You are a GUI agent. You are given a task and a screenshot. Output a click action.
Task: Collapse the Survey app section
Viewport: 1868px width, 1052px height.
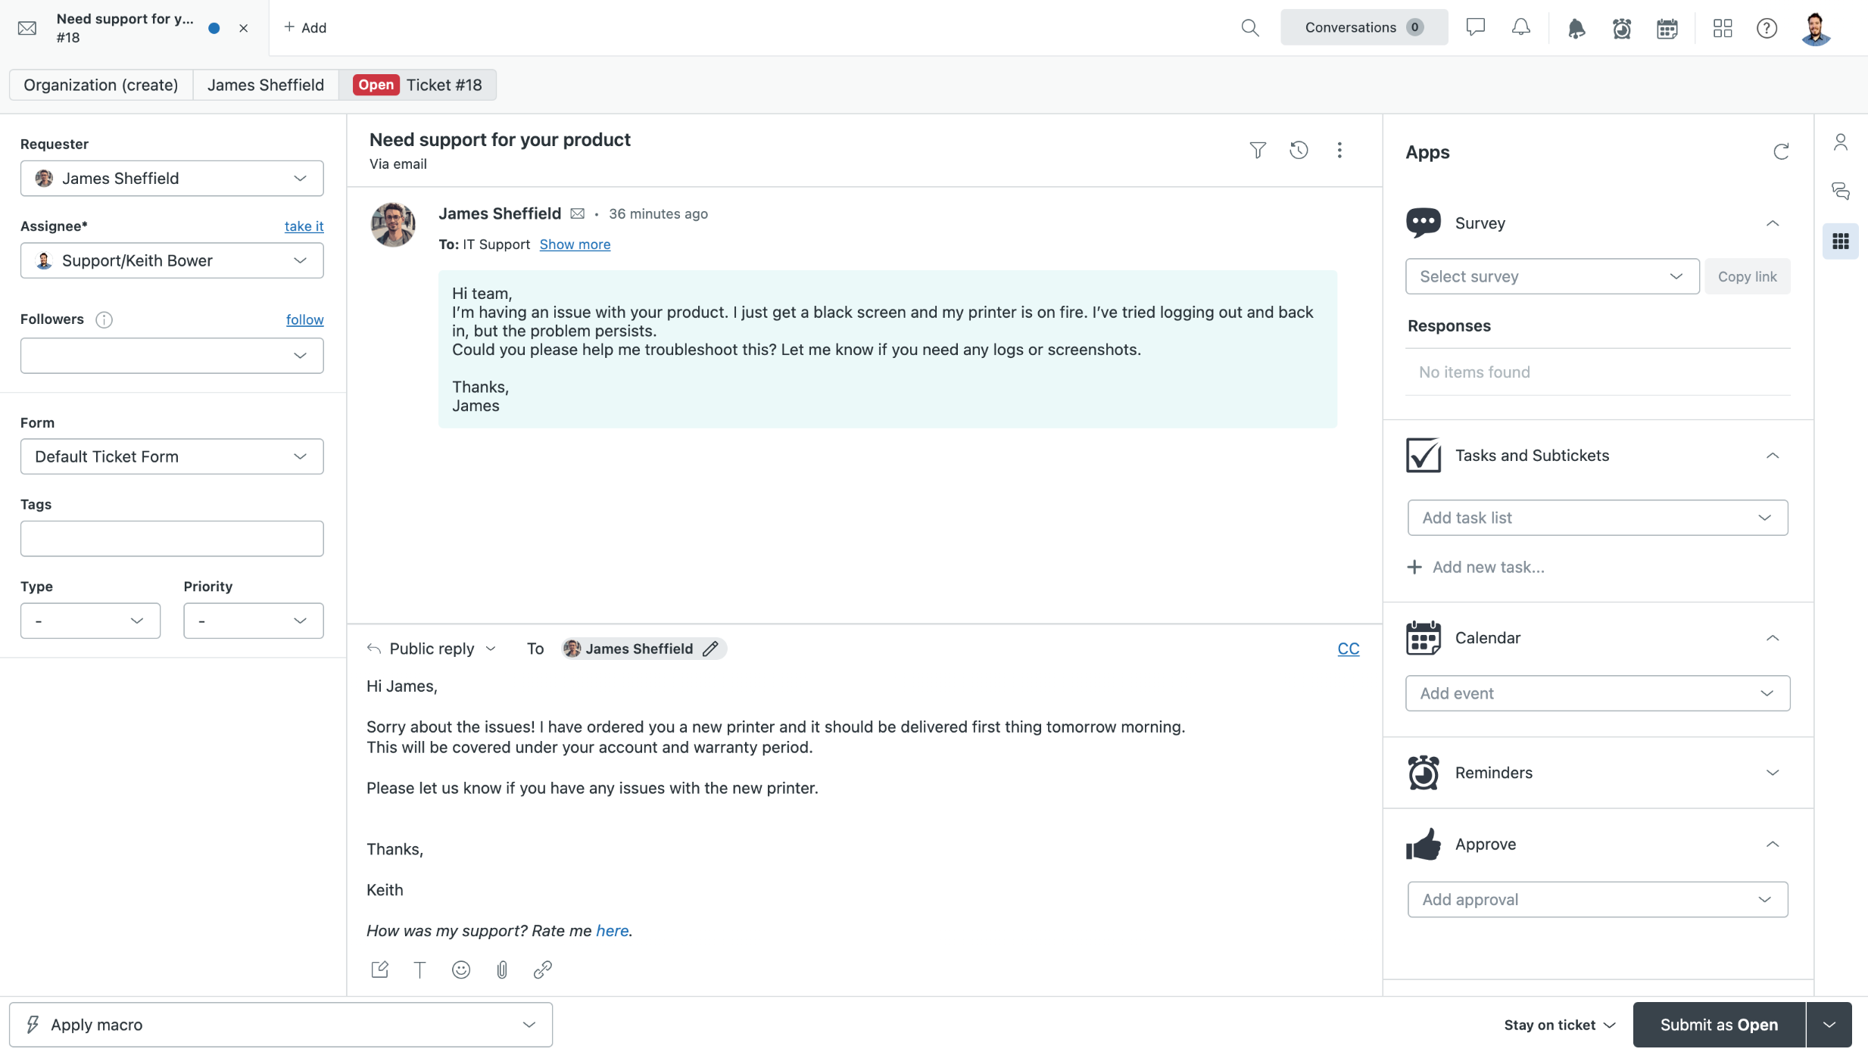pyautogui.click(x=1772, y=223)
